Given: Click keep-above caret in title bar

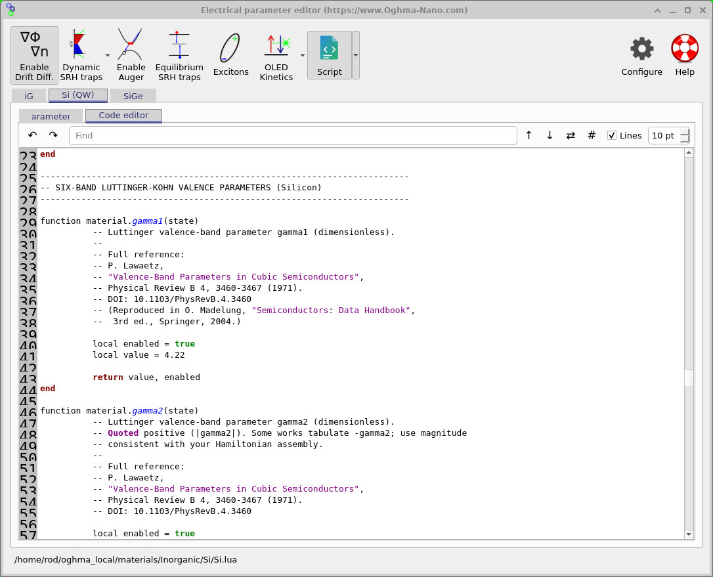Looking at the screenshot, I should pos(658,11).
